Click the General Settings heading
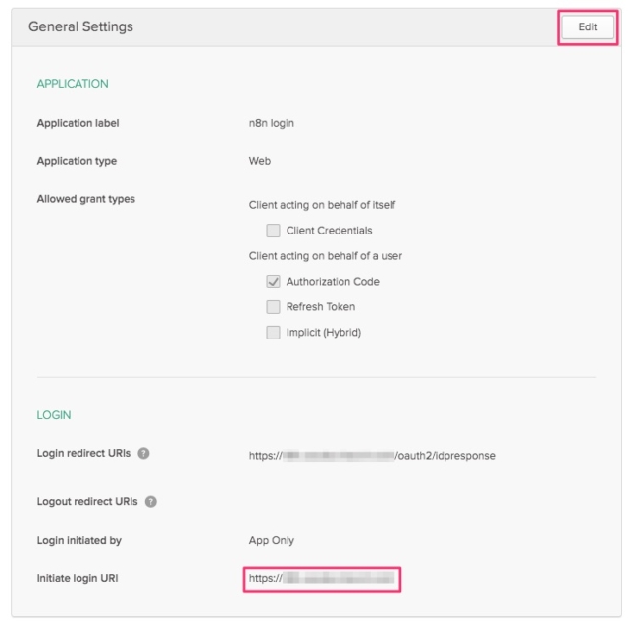The width and height of the screenshot is (628, 625). [x=80, y=26]
